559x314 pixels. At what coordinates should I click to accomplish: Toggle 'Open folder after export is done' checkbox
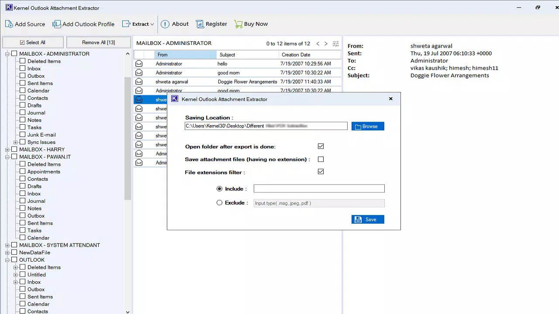pos(321,147)
